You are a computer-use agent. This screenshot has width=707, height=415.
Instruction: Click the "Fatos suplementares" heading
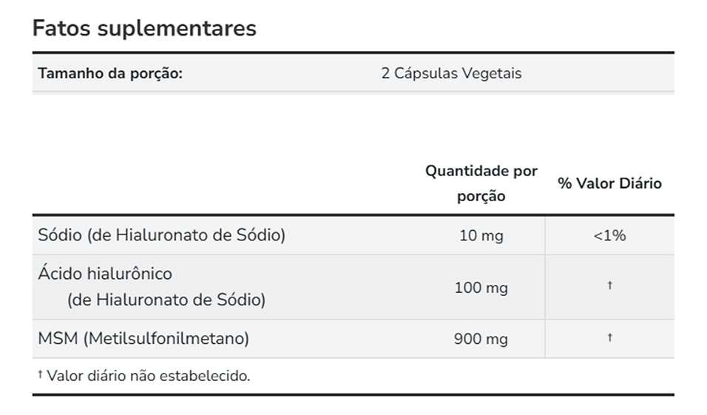(144, 28)
